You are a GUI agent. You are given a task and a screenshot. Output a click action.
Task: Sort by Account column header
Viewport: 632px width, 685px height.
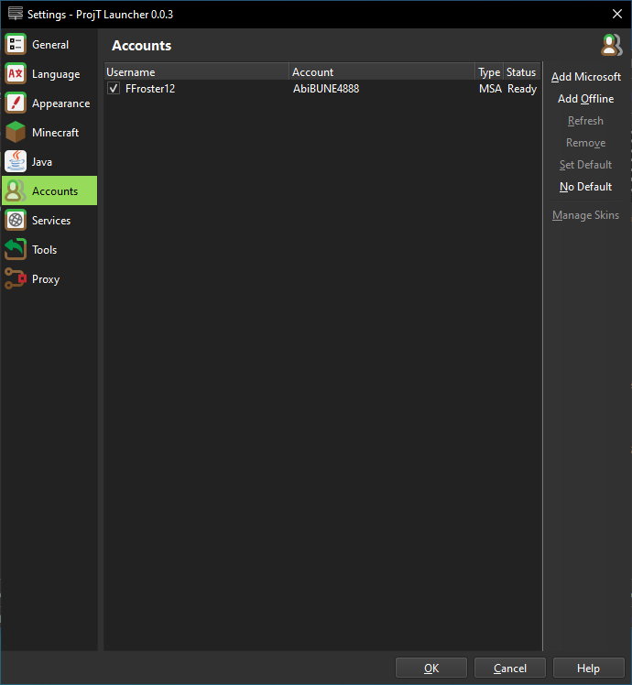coord(382,71)
